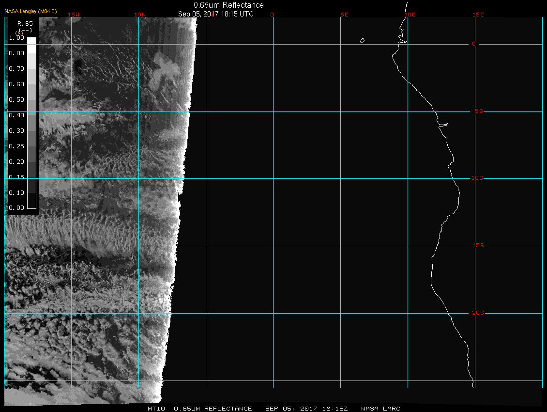Click the white 1.00 swatch on colorbar
Viewport: 547px width, 412px height.
(31, 41)
